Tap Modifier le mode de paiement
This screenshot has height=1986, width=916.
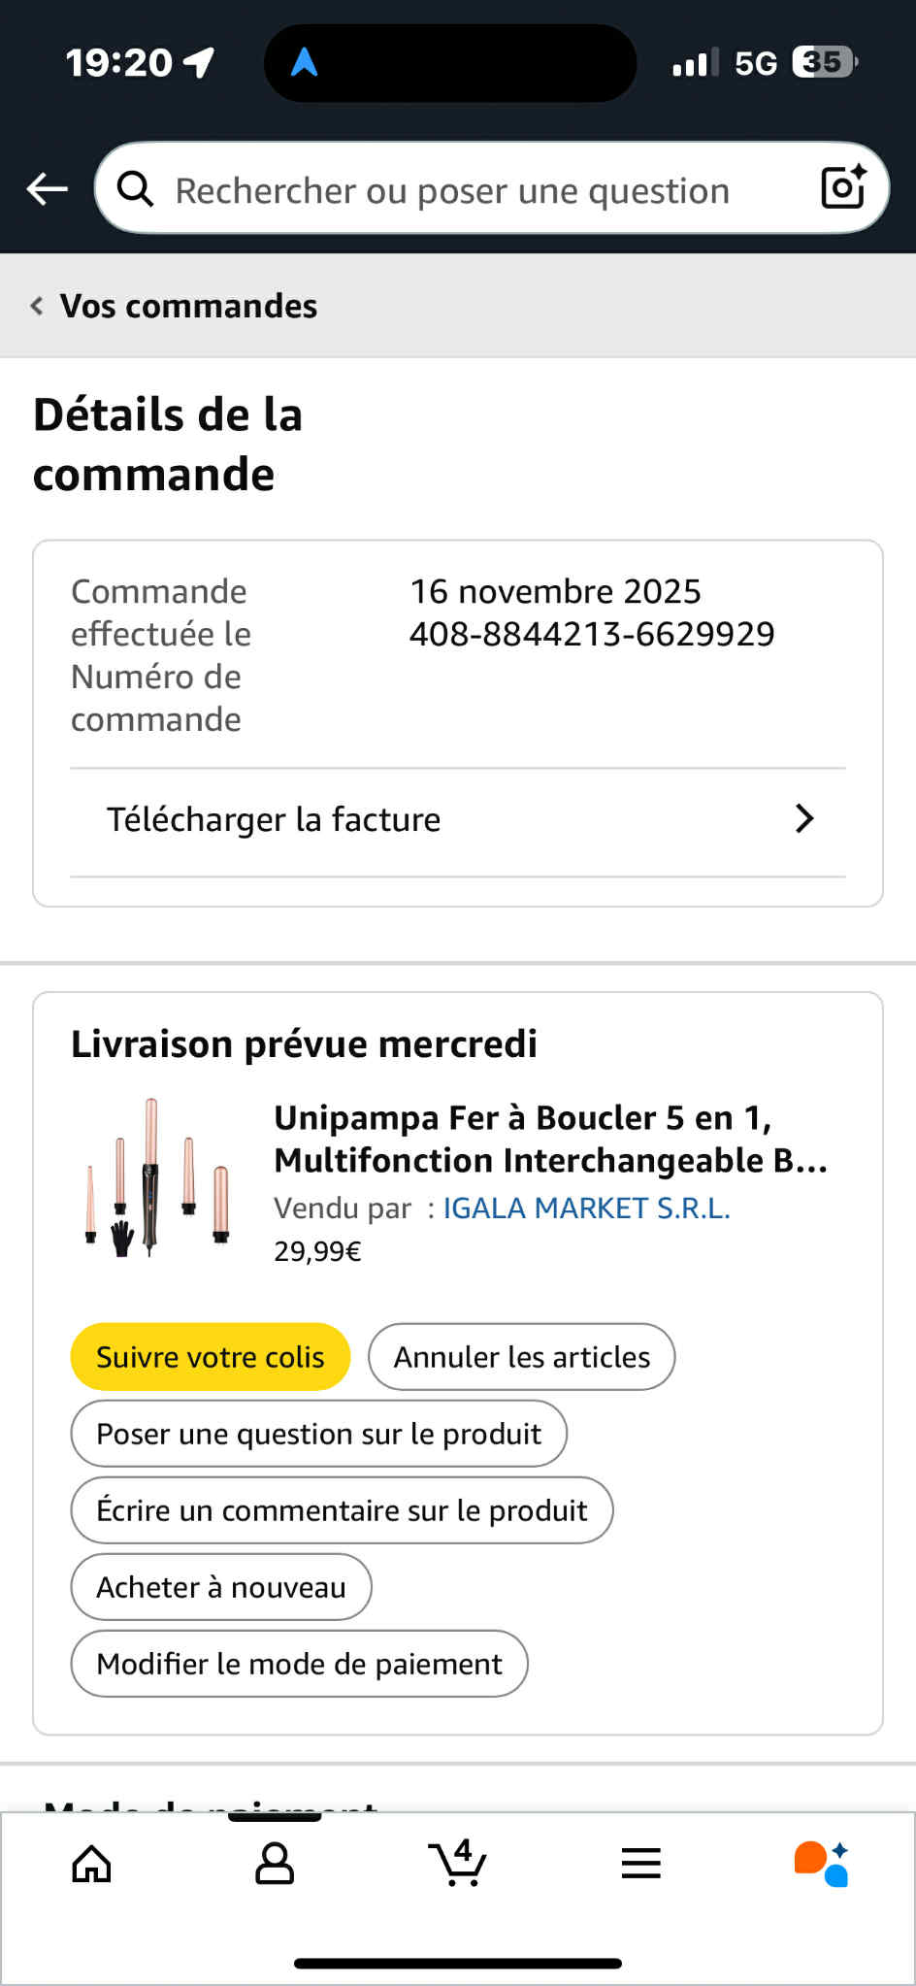pos(299,1664)
